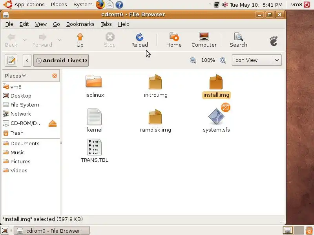Screen dimensions: 314x235
Task: Open the Edit menu
Action: pyautogui.click(x=24, y=24)
